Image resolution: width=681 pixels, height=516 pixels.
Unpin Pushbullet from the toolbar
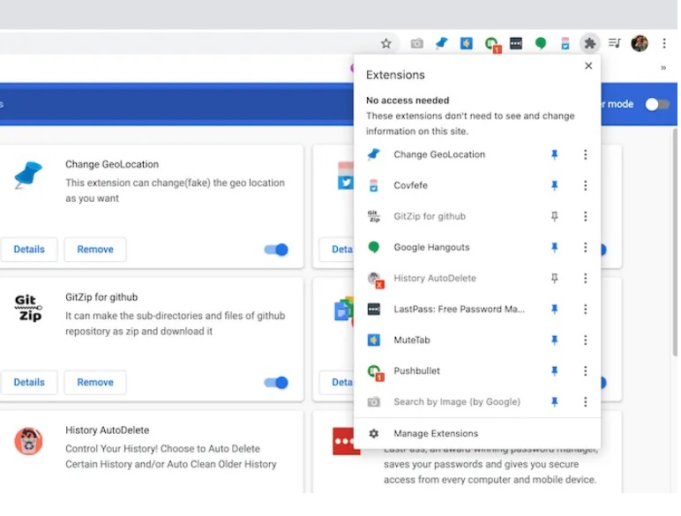[554, 371]
